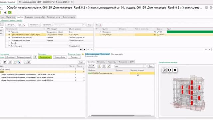Toggle the Только сборки category filter

click(x=60, y=57)
